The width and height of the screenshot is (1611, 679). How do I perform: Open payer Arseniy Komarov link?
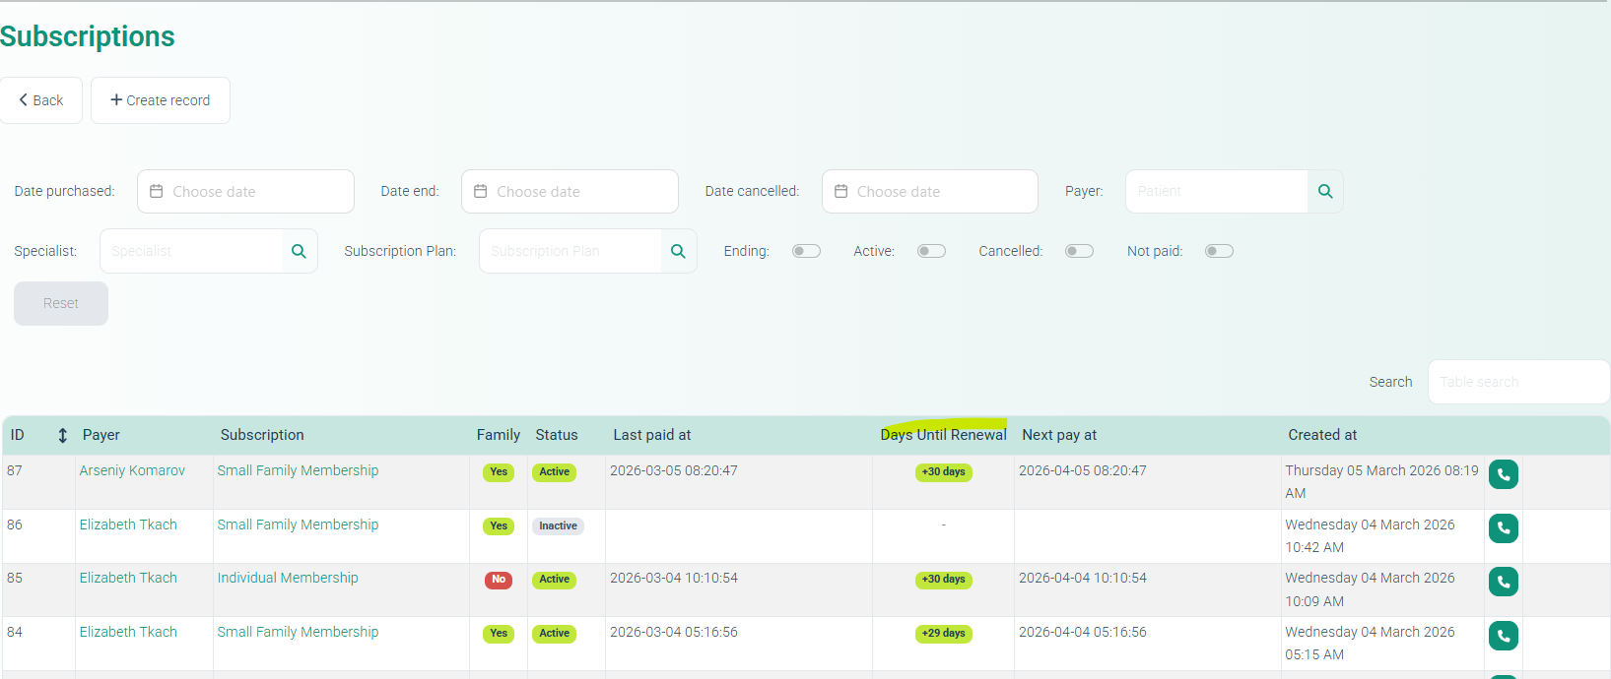(x=132, y=470)
